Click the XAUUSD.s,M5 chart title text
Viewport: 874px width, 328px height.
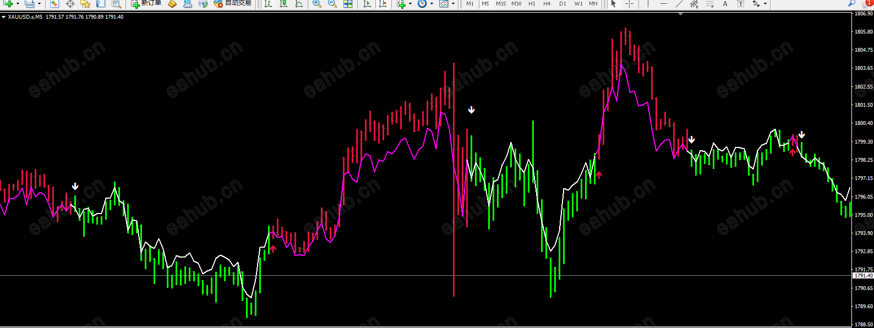(x=25, y=17)
